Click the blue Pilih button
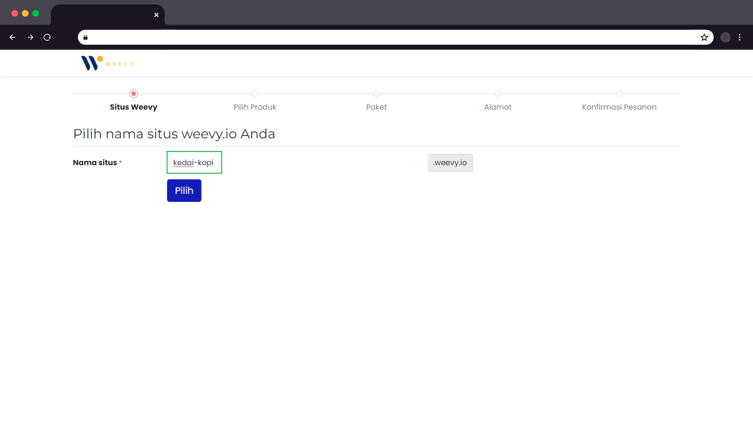The width and height of the screenshot is (753, 448). 184,191
